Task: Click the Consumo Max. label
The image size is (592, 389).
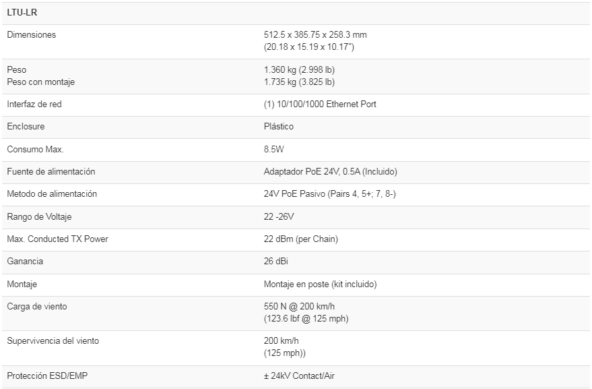Action: point(35,149)
